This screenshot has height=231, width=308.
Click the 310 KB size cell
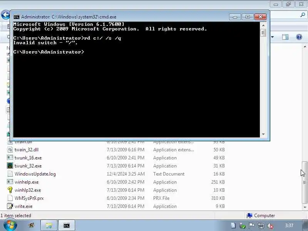(218, 198)
